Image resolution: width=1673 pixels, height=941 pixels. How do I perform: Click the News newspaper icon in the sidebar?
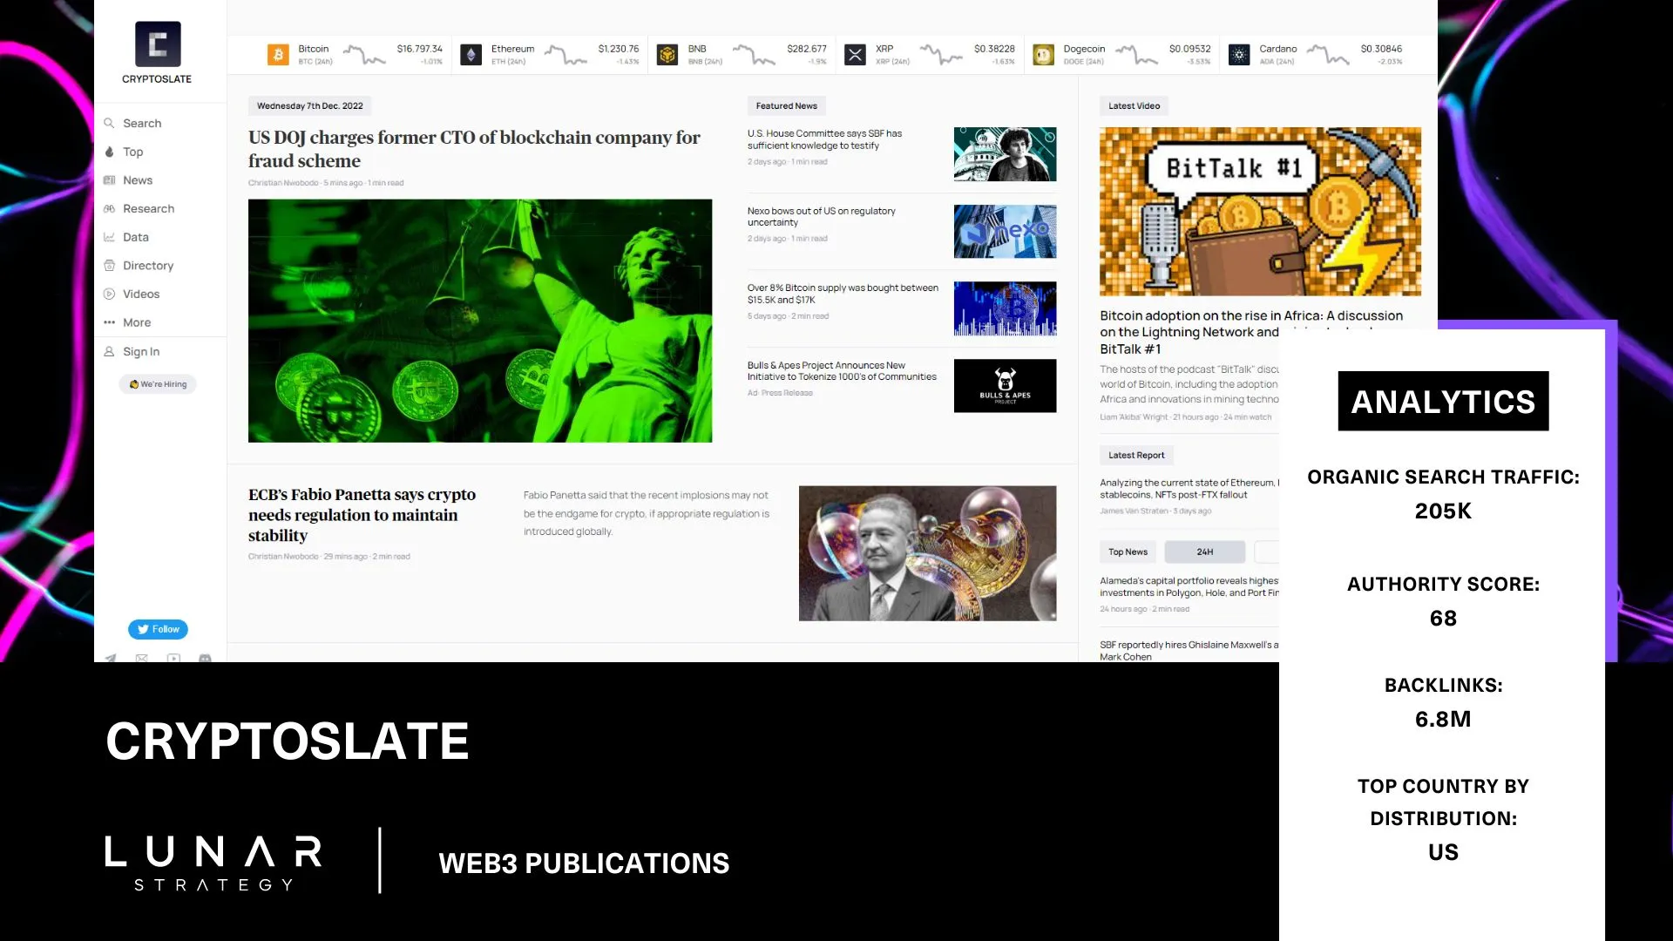(109, 180)
